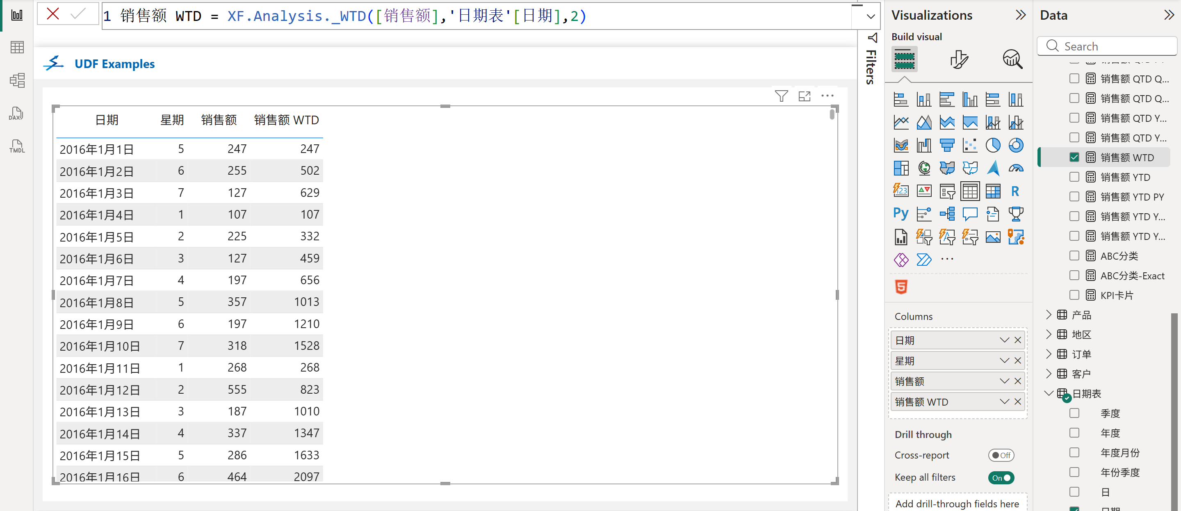Switch to Model view icon in sidebar
1181x511 pixels.
(16, 80)
